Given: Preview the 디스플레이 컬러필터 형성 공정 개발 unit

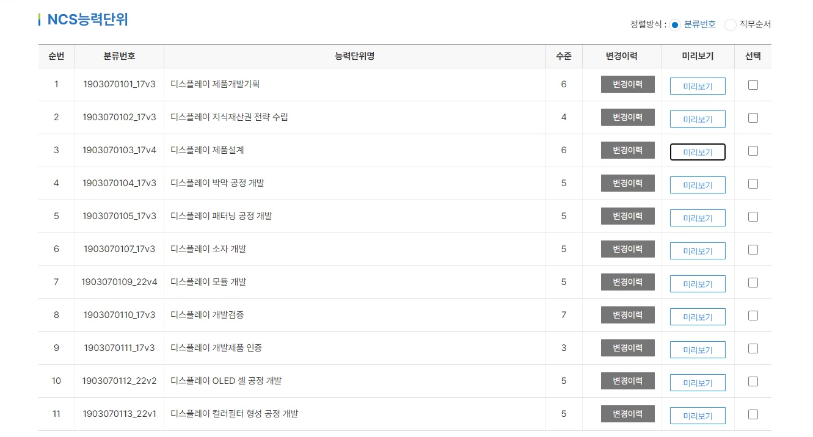Looking at the screenshot, I should [x=698, y=416].
